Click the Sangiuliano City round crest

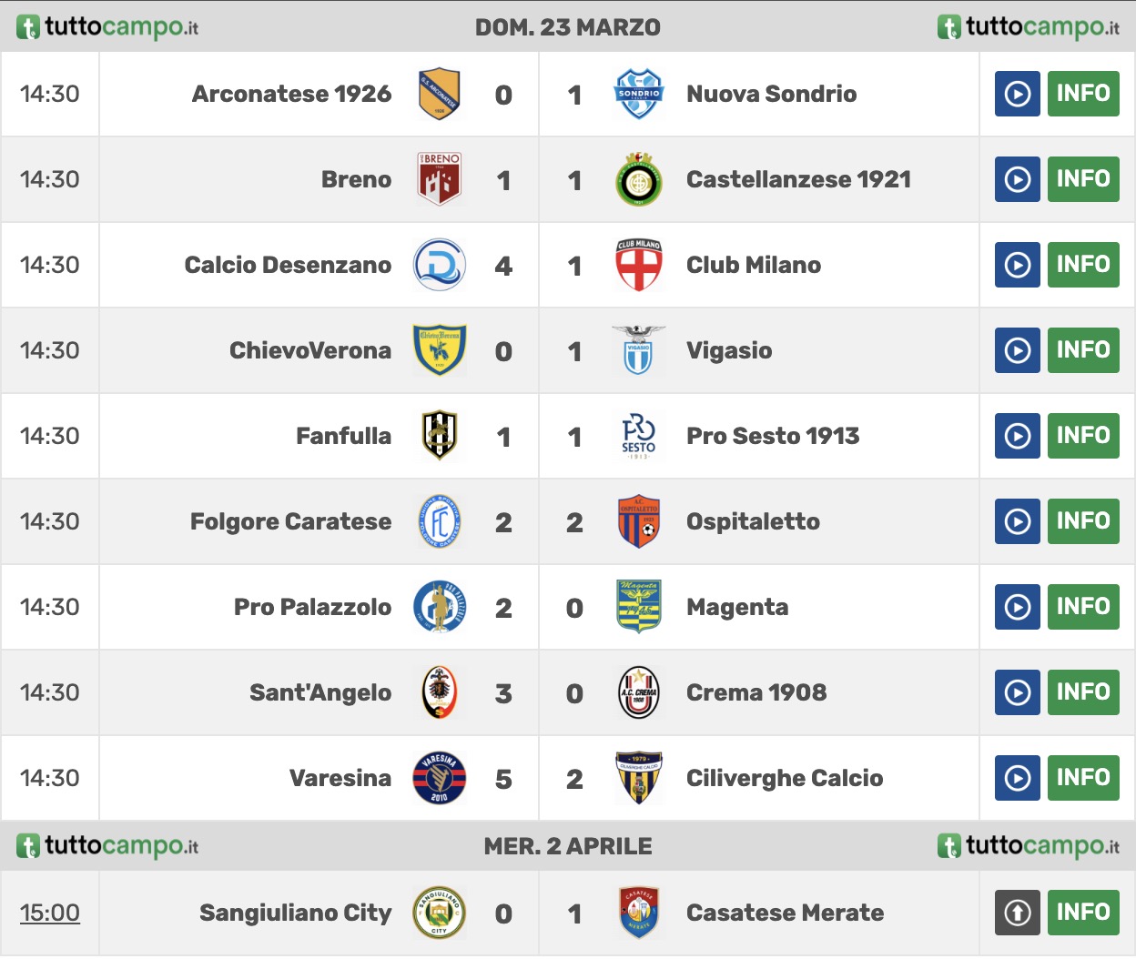coord(439,913)
